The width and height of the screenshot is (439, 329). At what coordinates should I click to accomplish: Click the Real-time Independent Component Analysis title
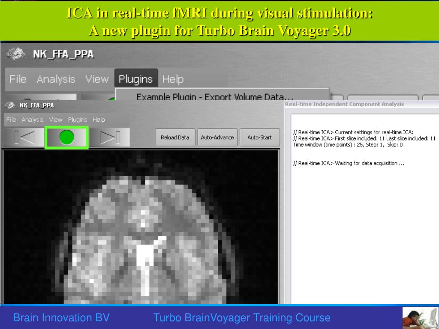[344, 104]
